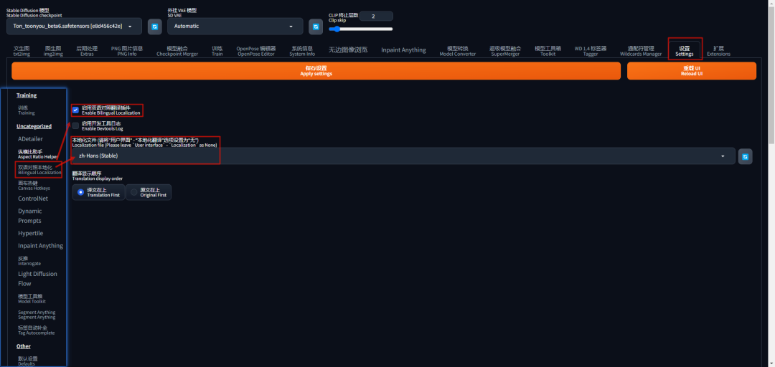Refresh the Stable Diffusion checkpoint list
Viewport: 775px width, 367px height.
tap(155, 27)
